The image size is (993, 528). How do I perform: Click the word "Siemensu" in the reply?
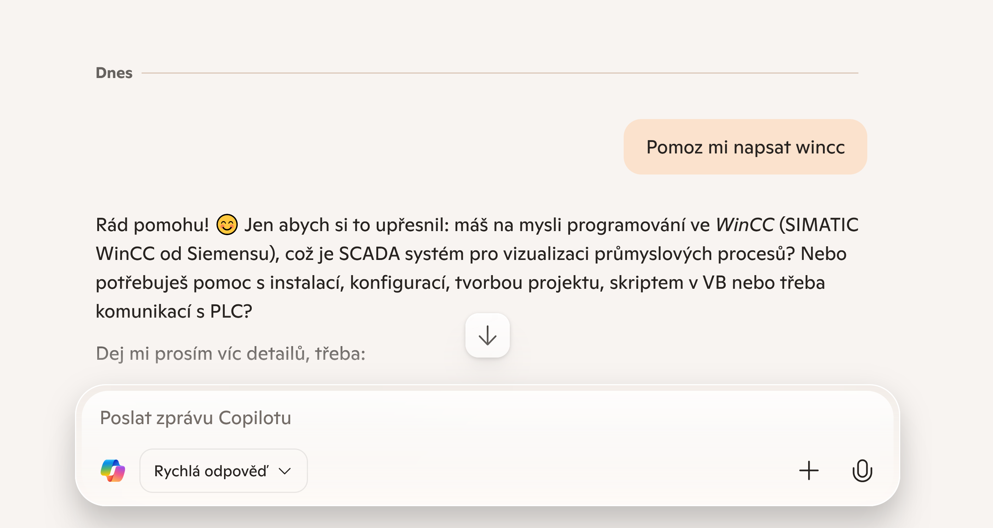point(231,254)
